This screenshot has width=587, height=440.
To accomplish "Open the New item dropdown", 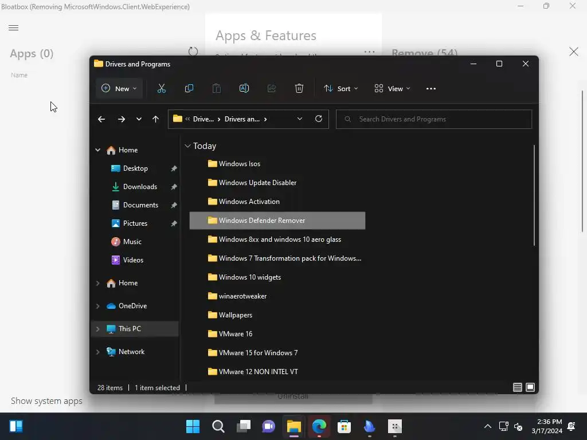I will [x=119, y=89].
